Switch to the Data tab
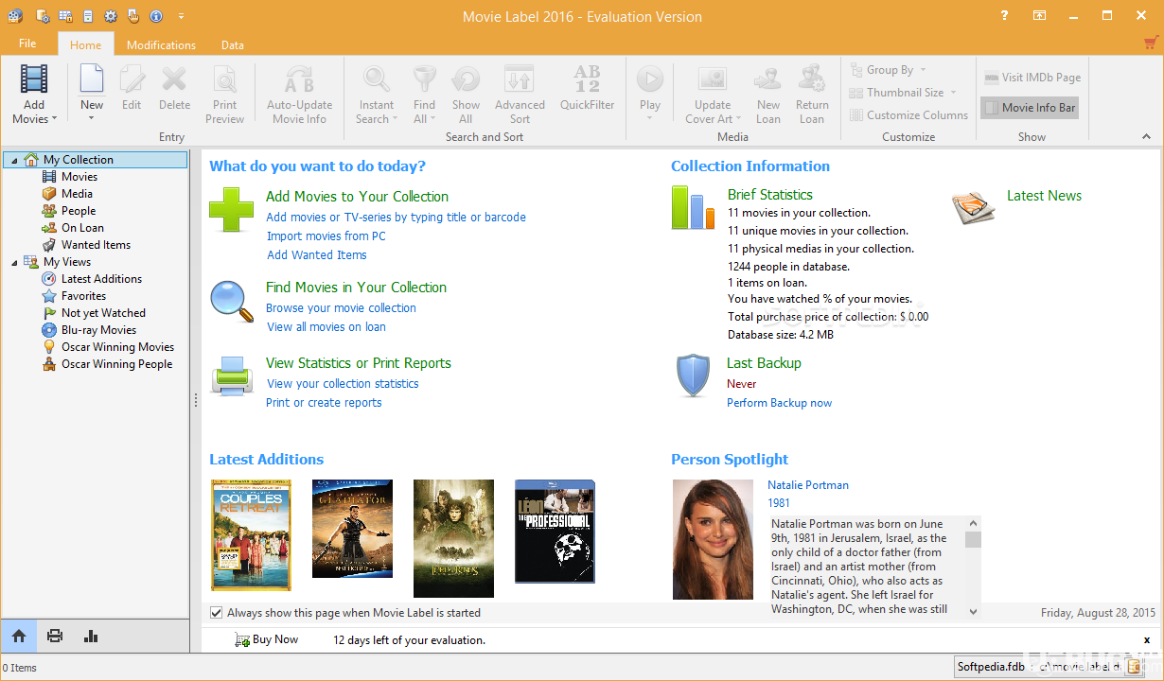 (x=233, y=44)
